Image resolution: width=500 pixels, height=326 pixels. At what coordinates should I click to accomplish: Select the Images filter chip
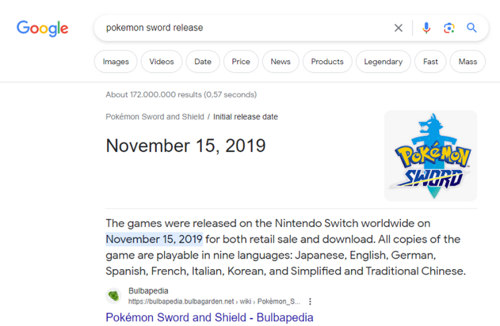click(116, 61)
